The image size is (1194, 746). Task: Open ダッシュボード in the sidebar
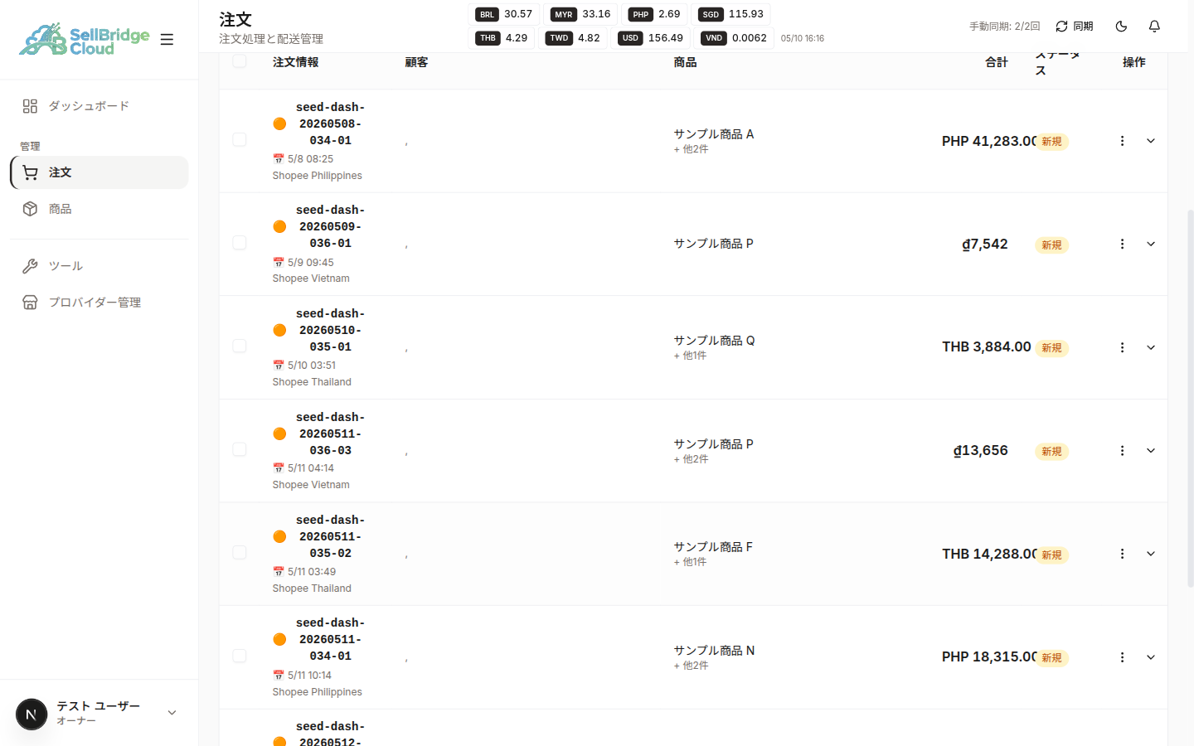99,106
